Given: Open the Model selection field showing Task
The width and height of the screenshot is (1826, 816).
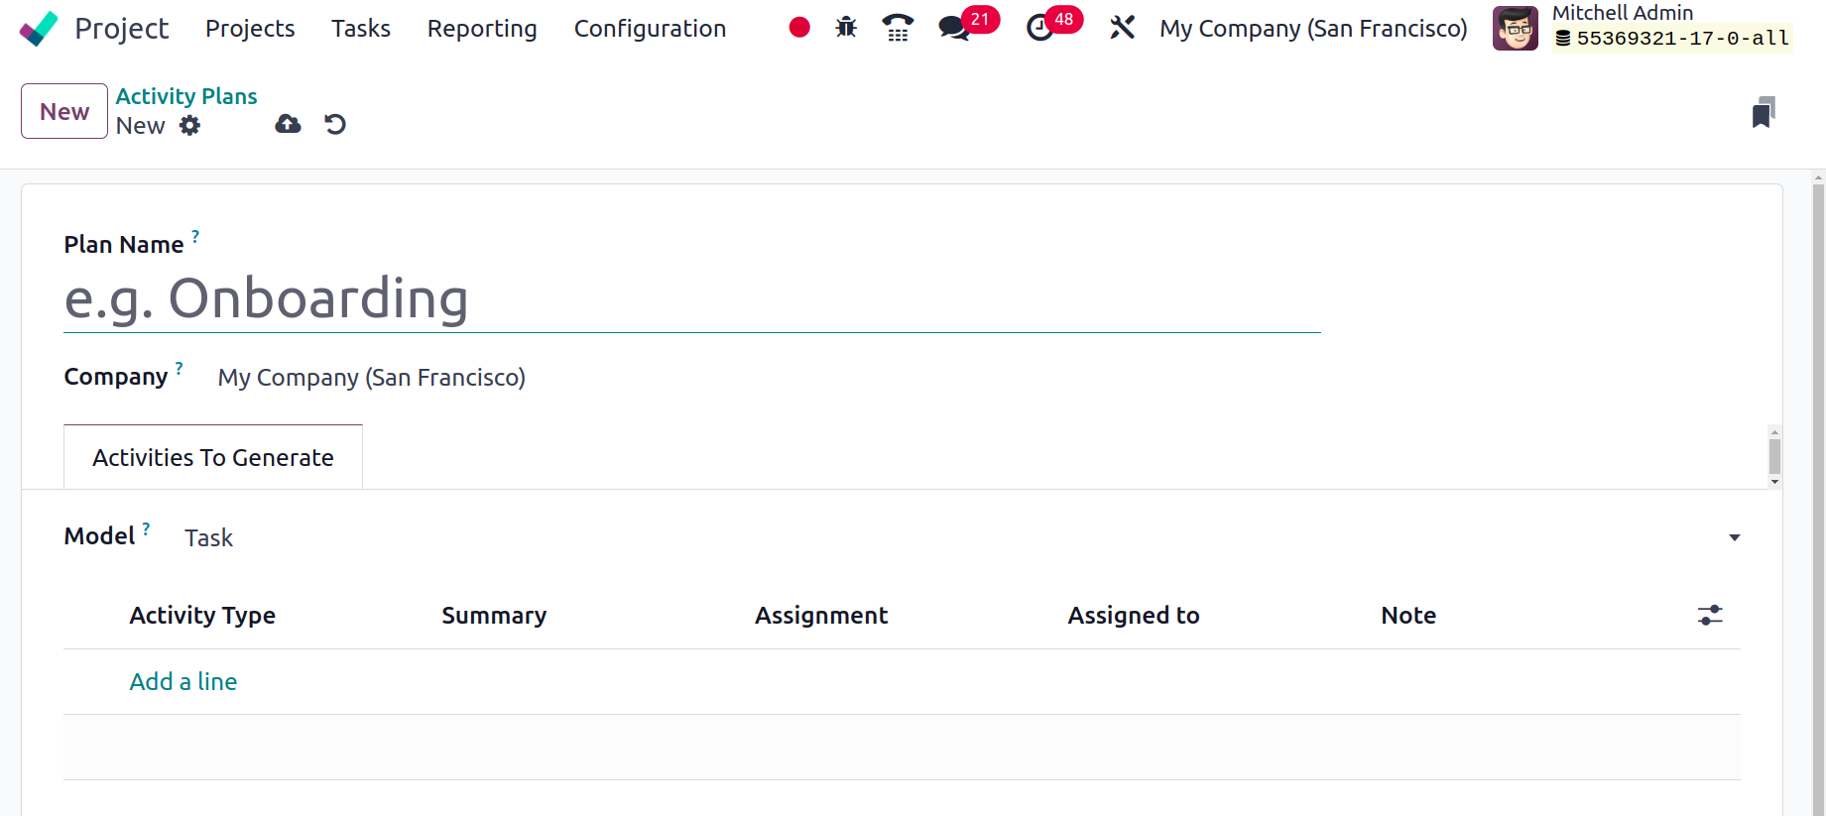Looking at the screenshot, I should [x=962, y=537].
